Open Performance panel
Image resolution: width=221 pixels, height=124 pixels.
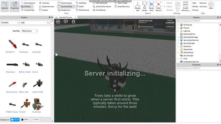point(83,10)
